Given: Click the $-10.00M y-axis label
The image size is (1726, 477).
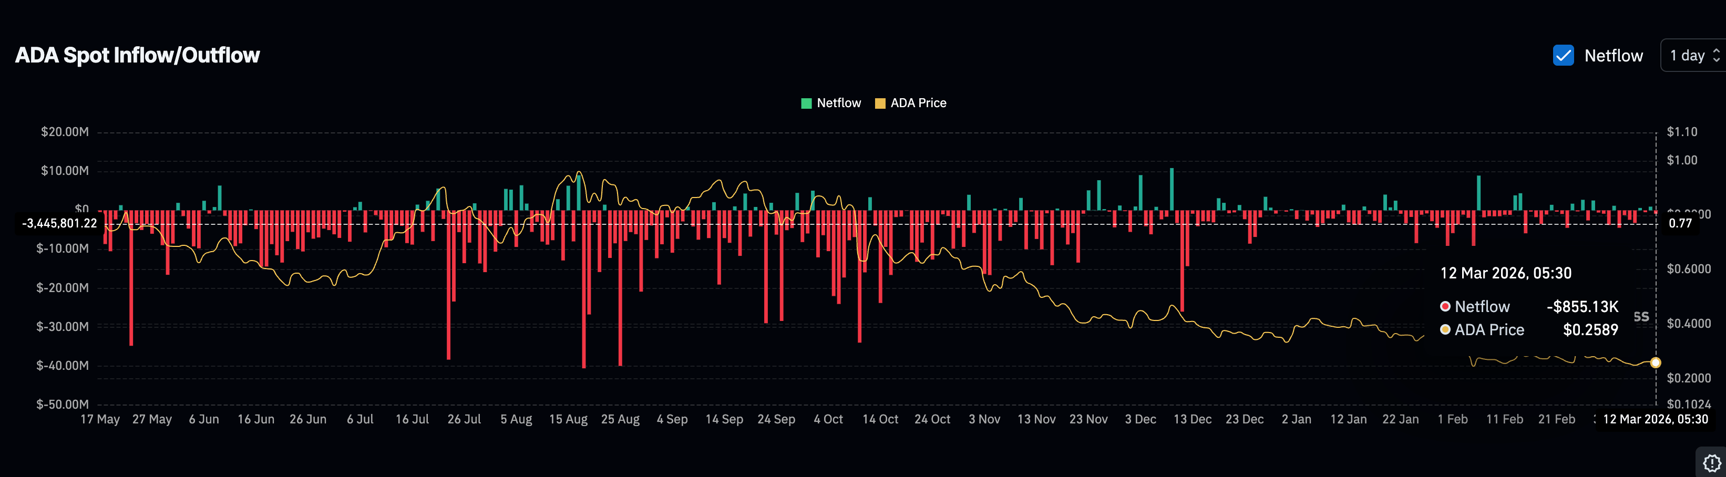Looking at the screenshot, I should point(63,248).
